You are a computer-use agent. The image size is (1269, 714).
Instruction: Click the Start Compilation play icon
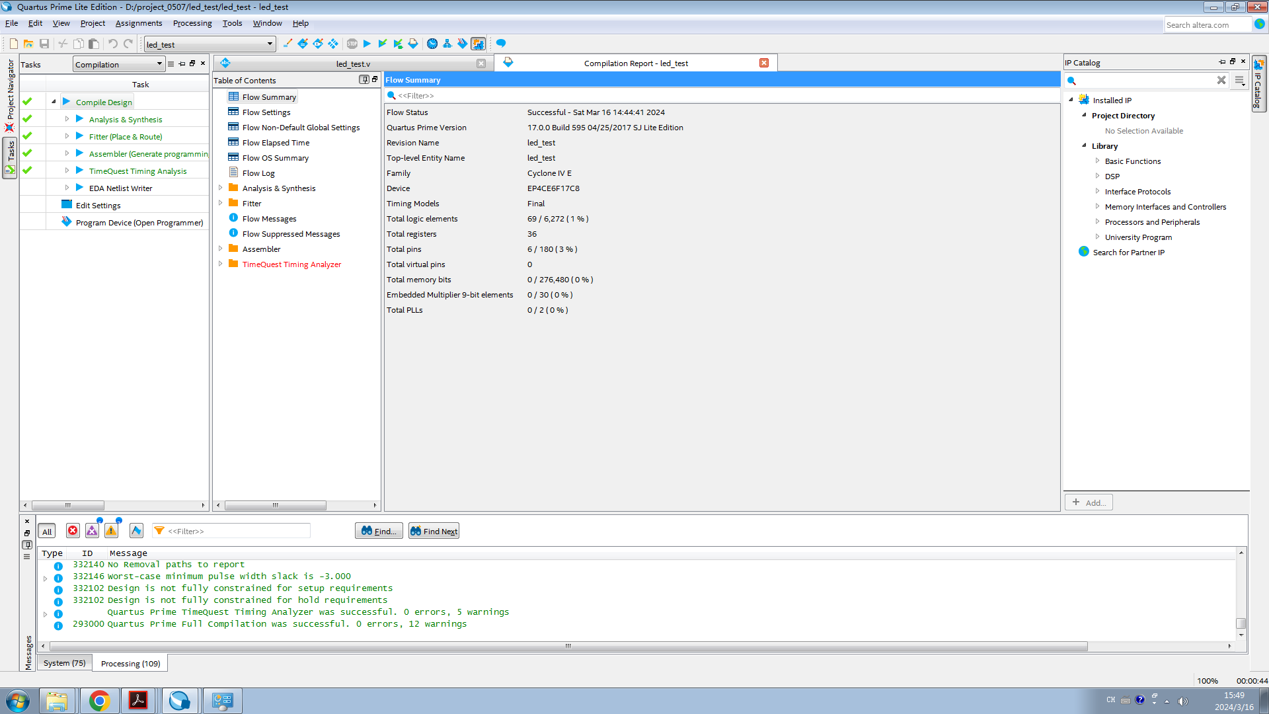(x=367, y=44)
